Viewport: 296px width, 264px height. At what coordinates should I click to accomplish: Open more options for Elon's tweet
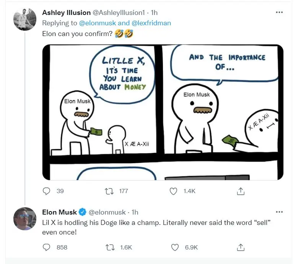pos(279,212)
